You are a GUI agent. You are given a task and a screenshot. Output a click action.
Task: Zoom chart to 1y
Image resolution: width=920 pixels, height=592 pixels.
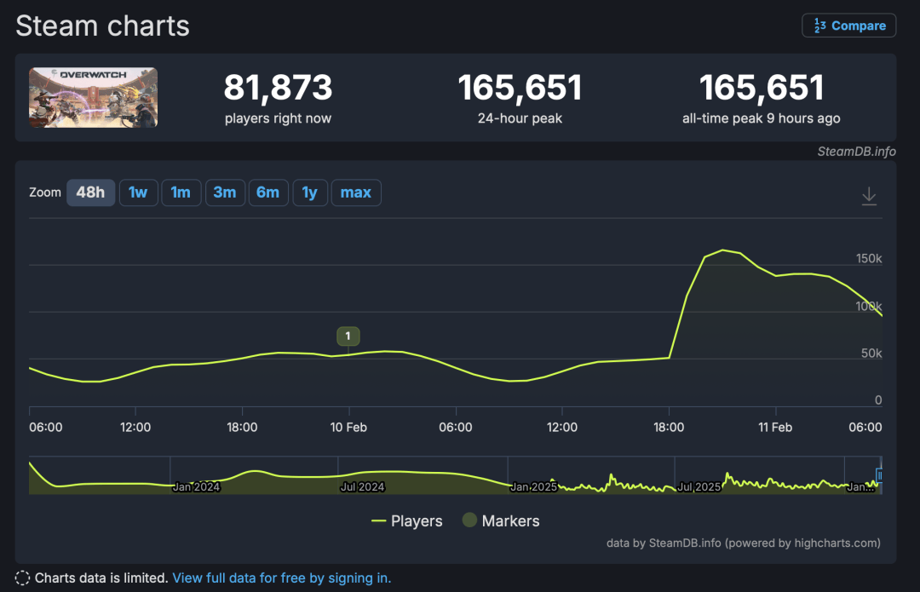310,193
